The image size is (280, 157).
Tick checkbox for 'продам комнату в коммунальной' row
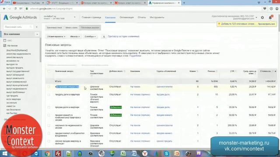pos(49,115)
